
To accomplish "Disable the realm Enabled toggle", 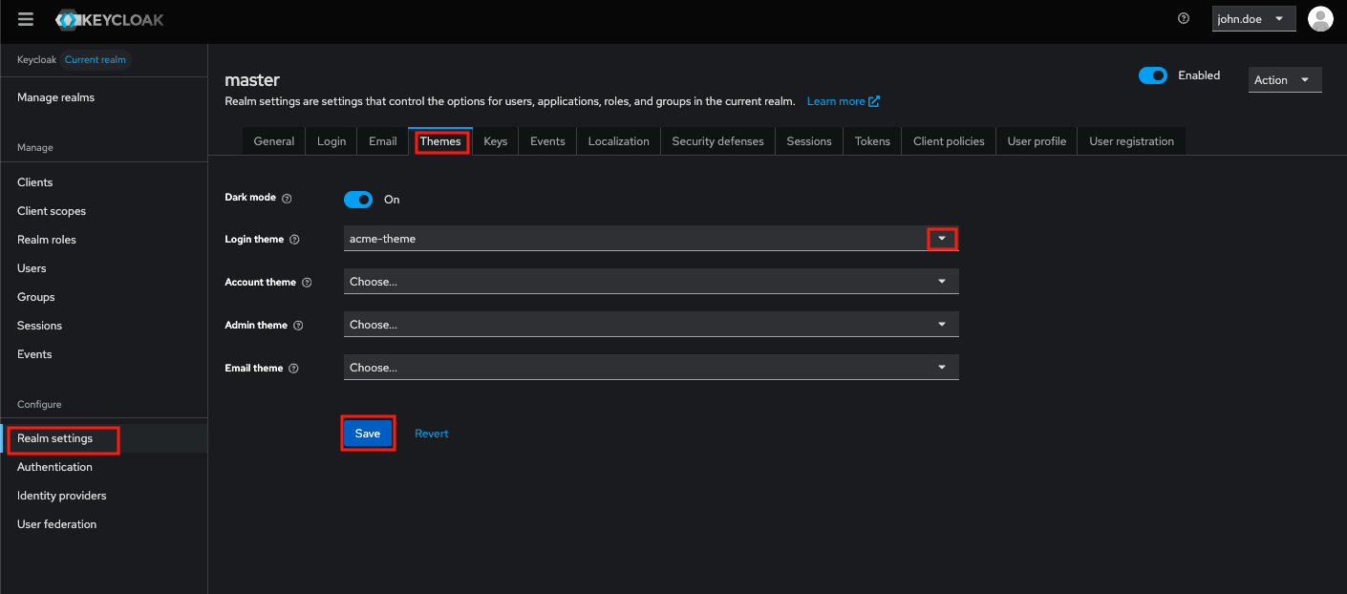I will (1153, 74).
